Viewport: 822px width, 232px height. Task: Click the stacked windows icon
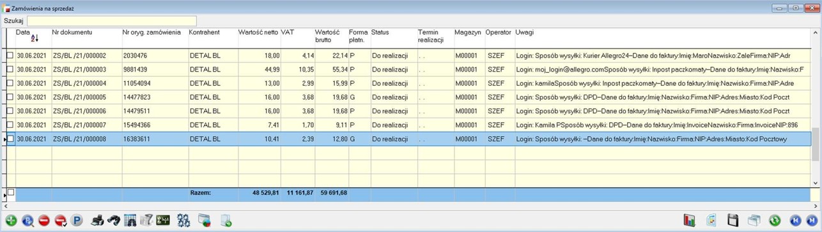tap(754, 220)
